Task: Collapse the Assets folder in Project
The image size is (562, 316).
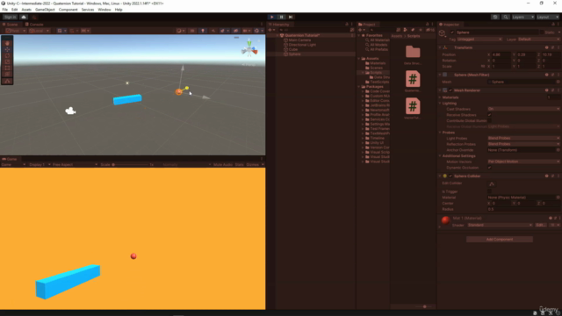Action: 359,59
